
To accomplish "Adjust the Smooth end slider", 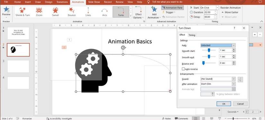I will click(209, 57).
